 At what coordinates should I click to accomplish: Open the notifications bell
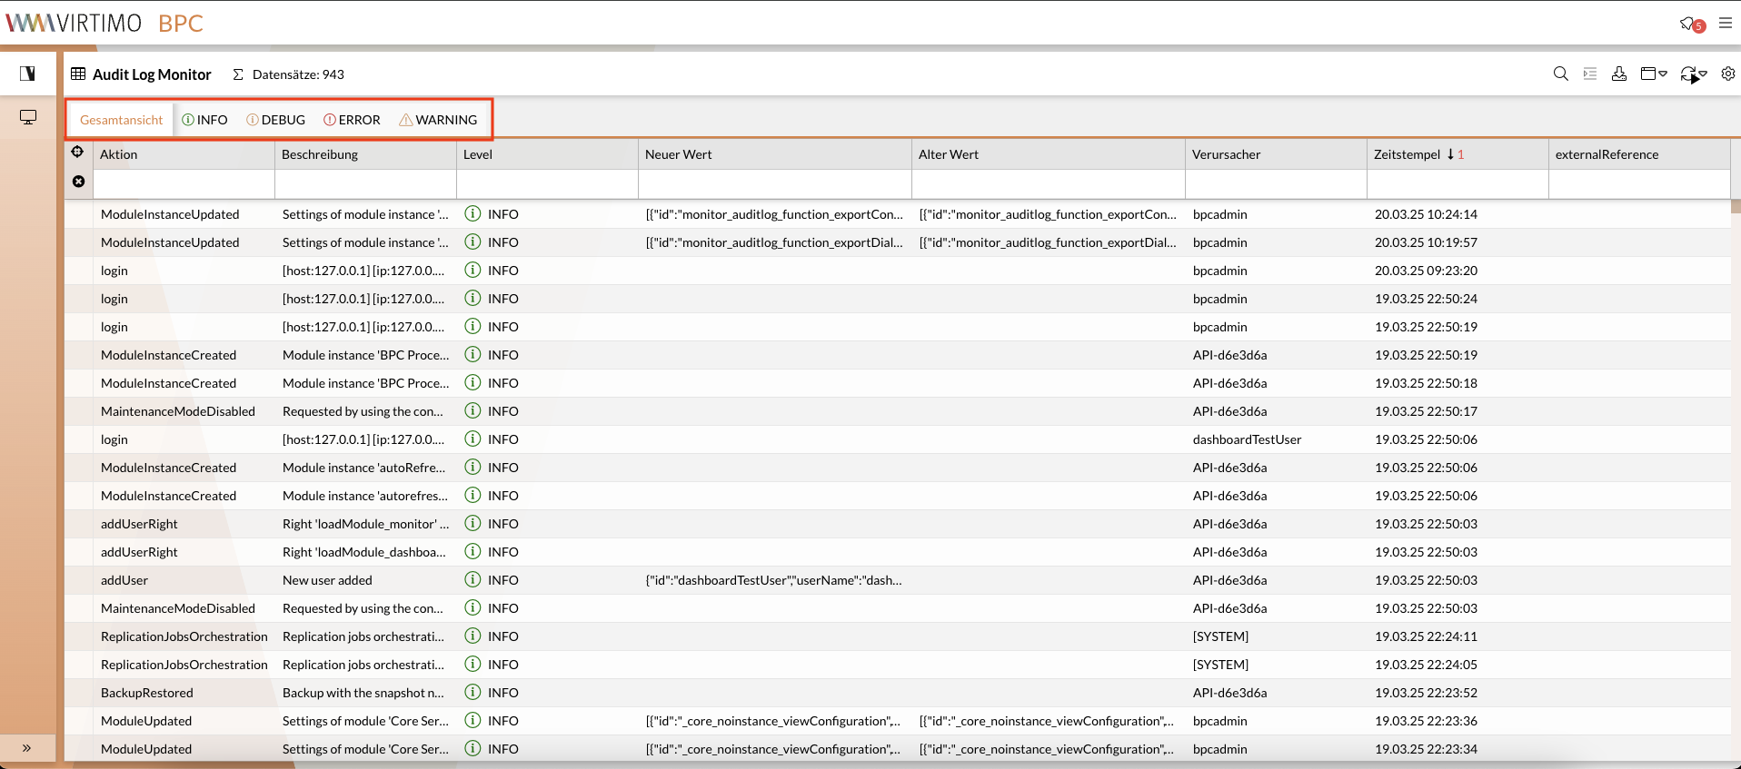[x=1688, y=24]
